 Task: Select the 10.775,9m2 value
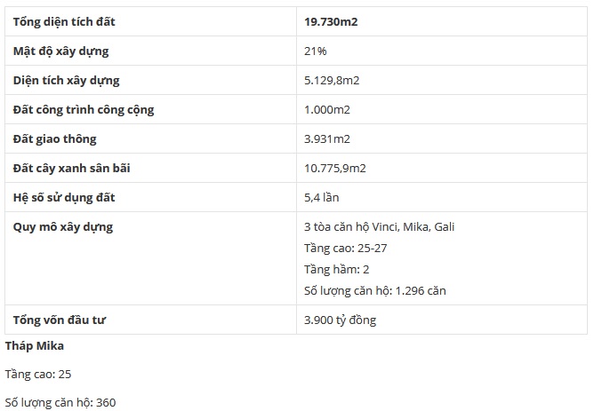[335, 168]
